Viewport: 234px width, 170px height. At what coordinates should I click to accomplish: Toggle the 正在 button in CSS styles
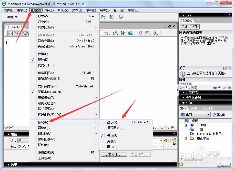pyautogui.click(x=195, y=27)
